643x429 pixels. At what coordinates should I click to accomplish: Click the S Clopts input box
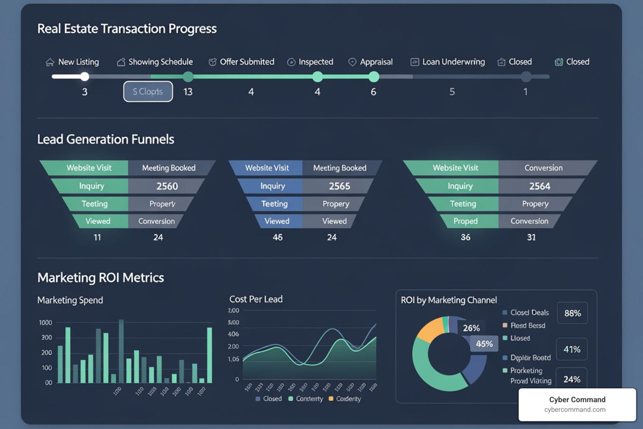[x=148, y=91]
